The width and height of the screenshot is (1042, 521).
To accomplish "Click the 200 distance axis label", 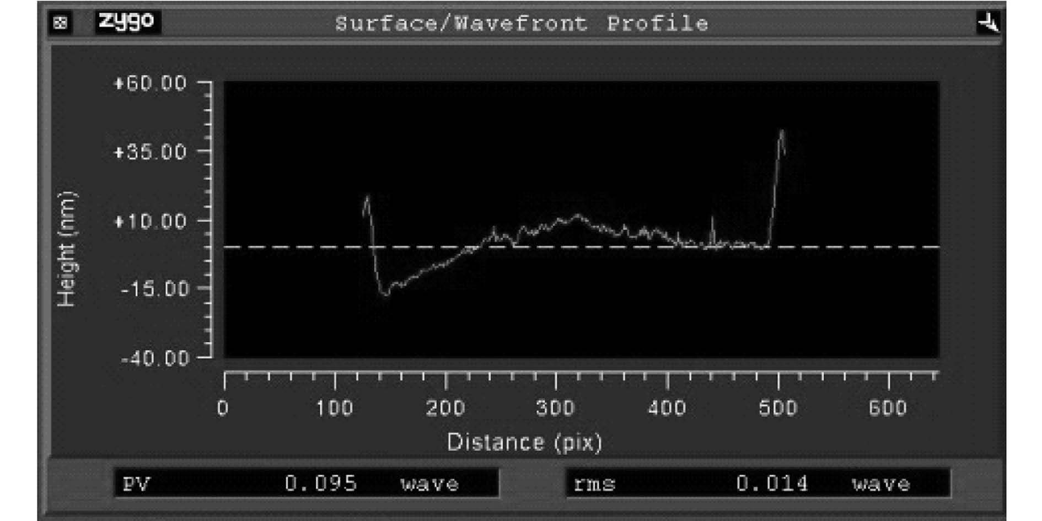I will pyautogui.click(x=445, y=408).
